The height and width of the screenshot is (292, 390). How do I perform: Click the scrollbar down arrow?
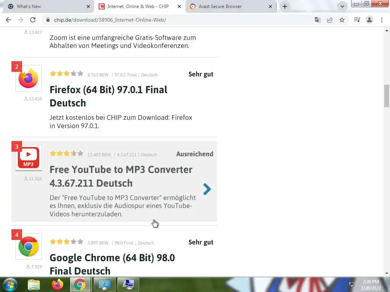pos(387,273)
